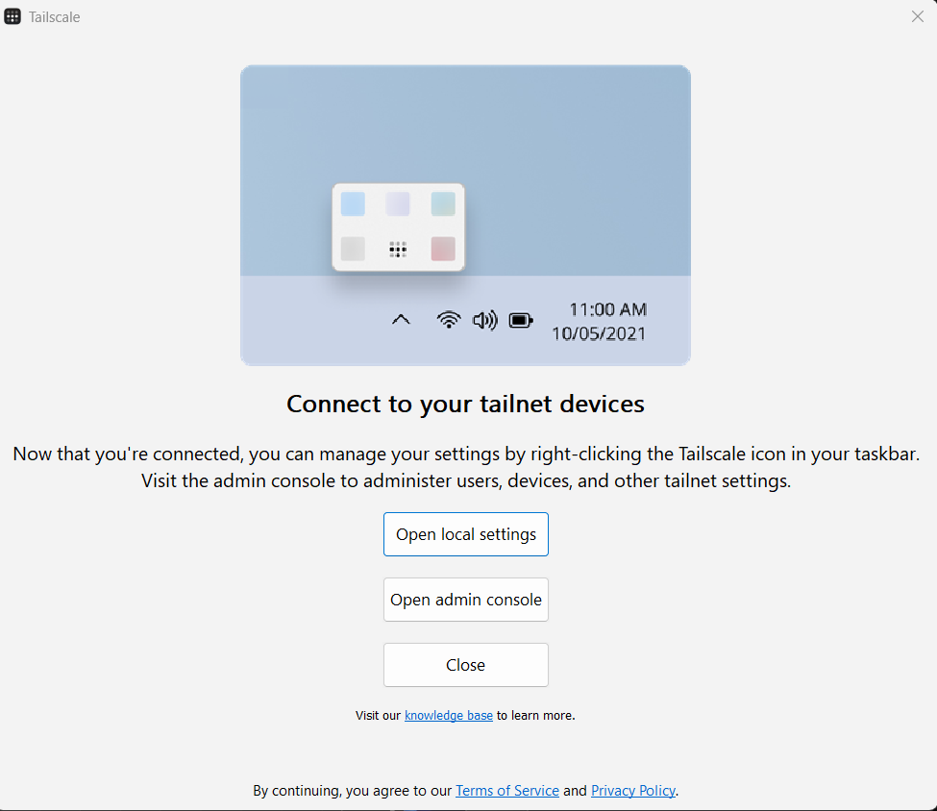Click the teal square icon in tray popup
This screenshot has height=811, width=937.
point(443,204)
